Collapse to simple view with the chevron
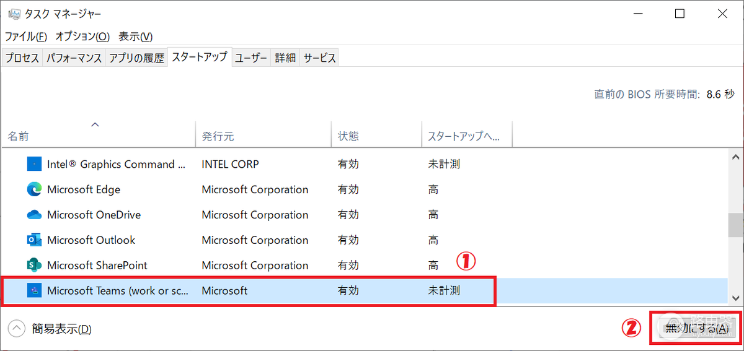The image size is (744, 351). [x=17, y=329]
